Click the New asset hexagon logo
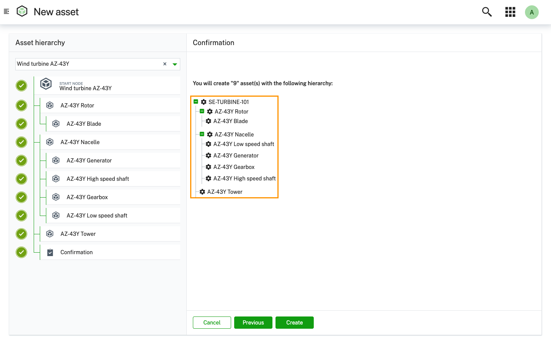Screen dimensions: 551x344 point(22,11)
